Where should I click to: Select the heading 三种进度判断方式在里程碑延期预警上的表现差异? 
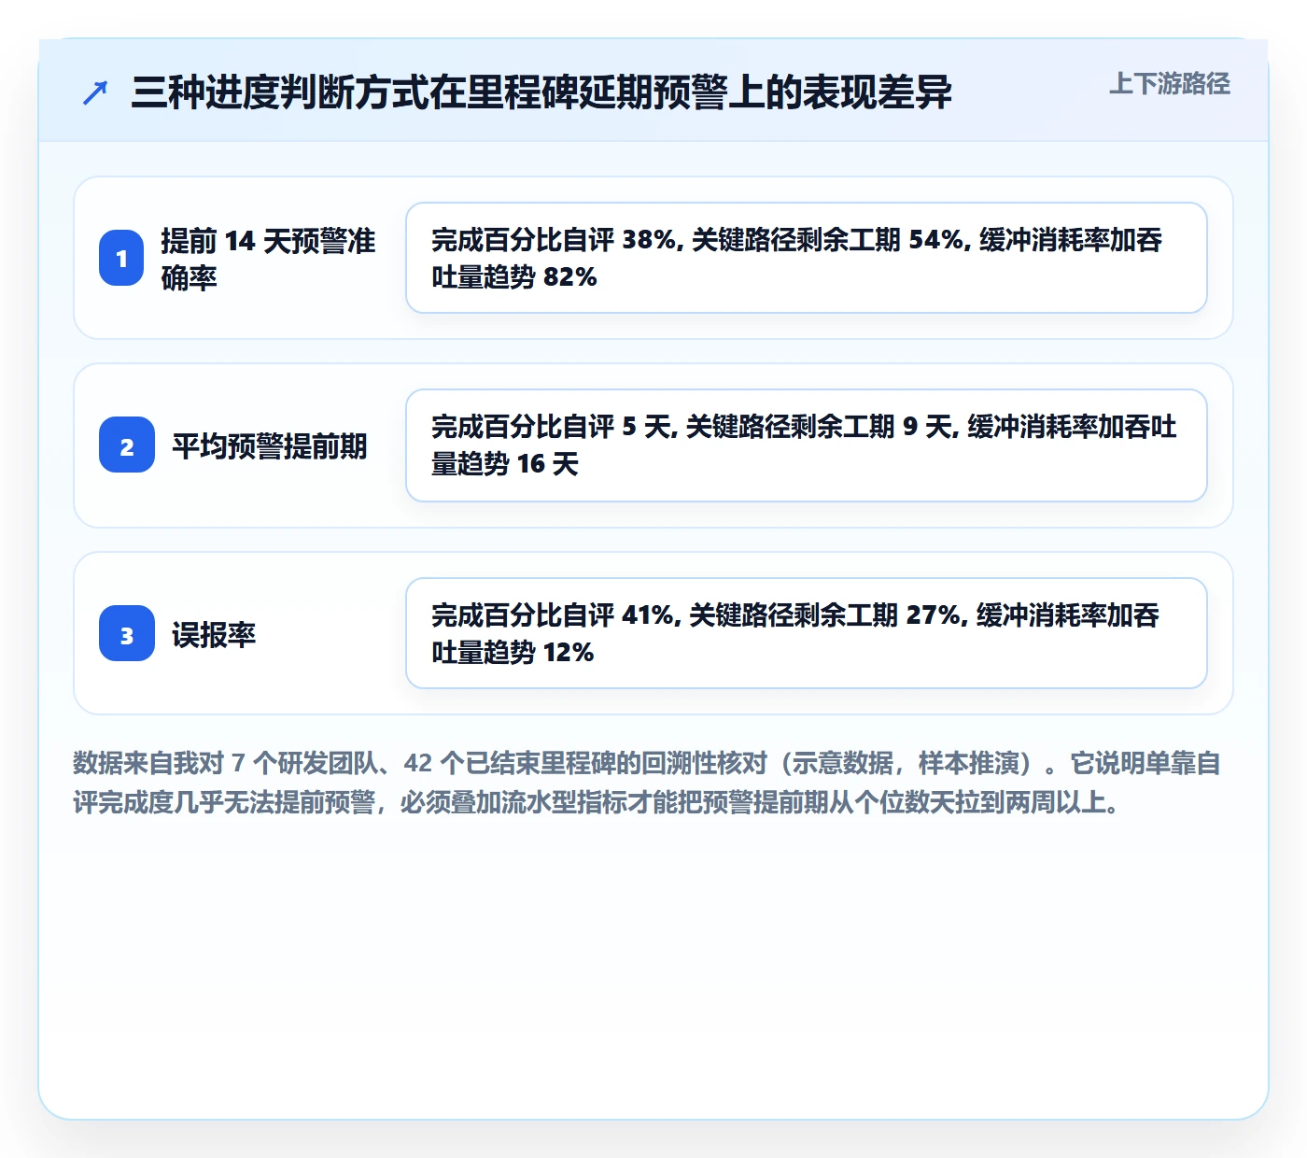(x=541, y=92)
